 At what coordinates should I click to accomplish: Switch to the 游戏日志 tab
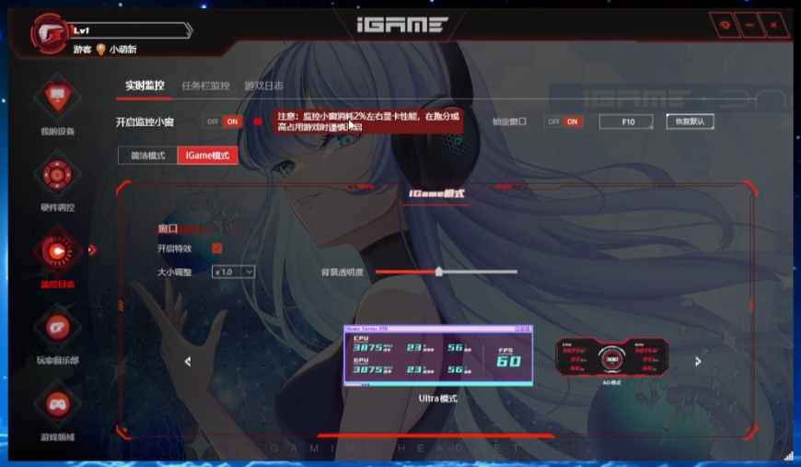(263, 86)
